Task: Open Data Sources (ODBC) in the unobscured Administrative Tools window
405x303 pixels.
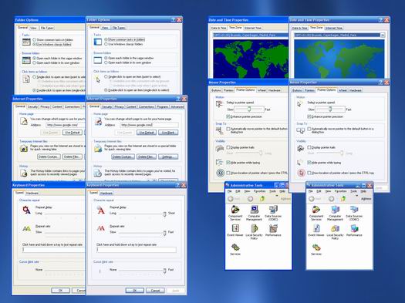Action: pyautogui.click(x=354, y=213)
